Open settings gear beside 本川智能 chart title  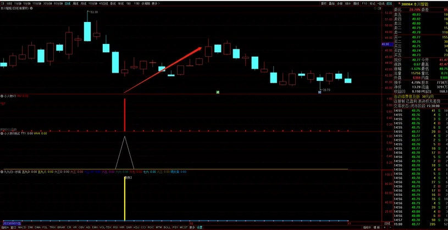click(x=31, y=9)
